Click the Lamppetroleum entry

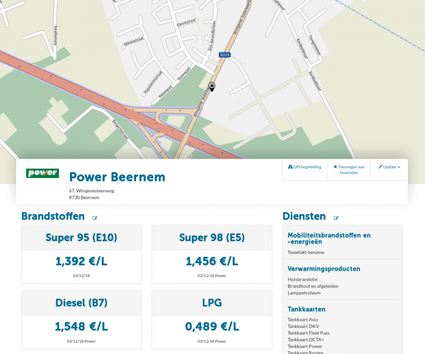[304, 293]
